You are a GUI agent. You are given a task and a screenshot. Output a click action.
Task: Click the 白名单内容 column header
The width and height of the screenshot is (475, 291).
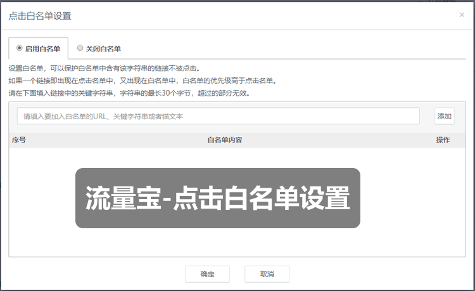click(225, 140)
